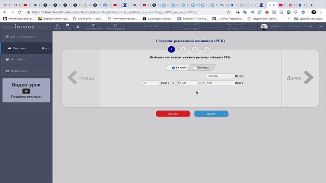
Task: Click the clock icon in header
Action: point(58,26)
